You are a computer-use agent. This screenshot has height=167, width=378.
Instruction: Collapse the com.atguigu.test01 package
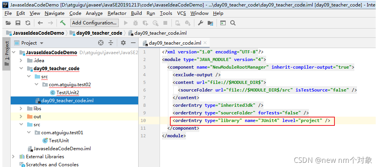(29, 133)
